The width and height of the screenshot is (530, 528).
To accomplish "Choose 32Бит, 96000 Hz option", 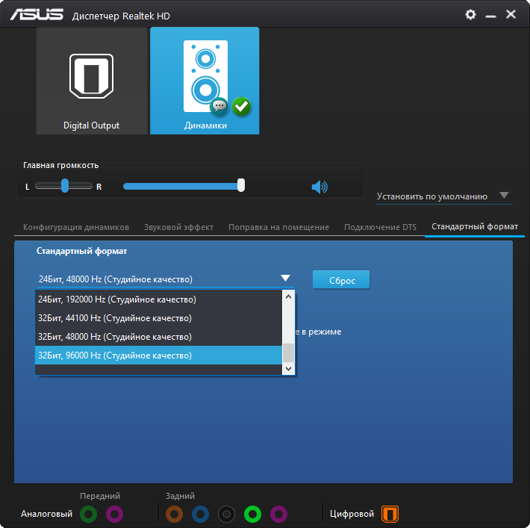I will point(158,355).
